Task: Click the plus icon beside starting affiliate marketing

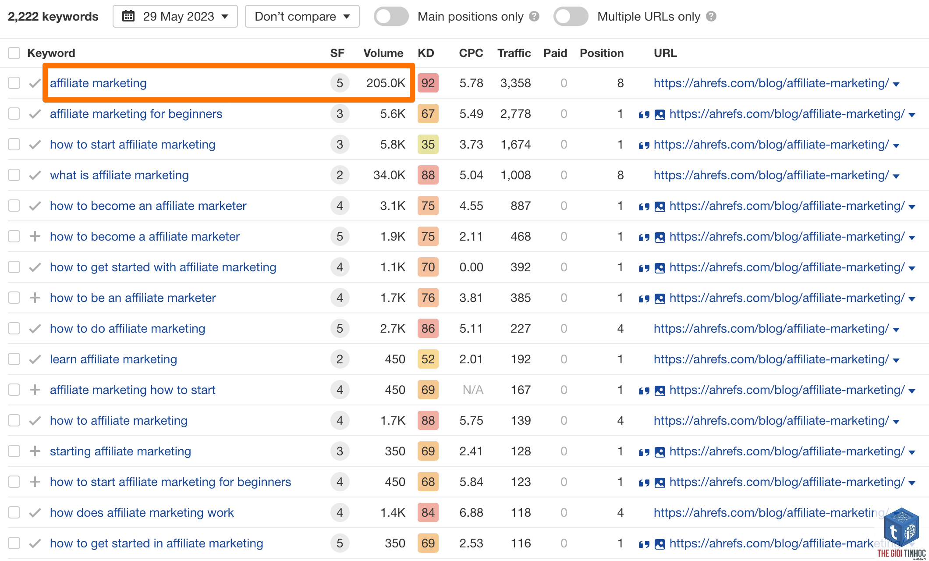Action: pos(35,451)
